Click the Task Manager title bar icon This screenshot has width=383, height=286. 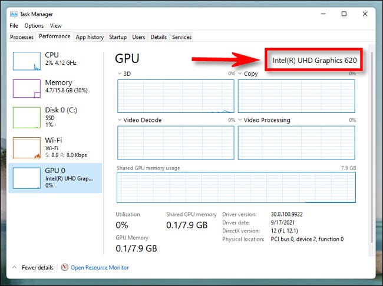pos(14,14)
